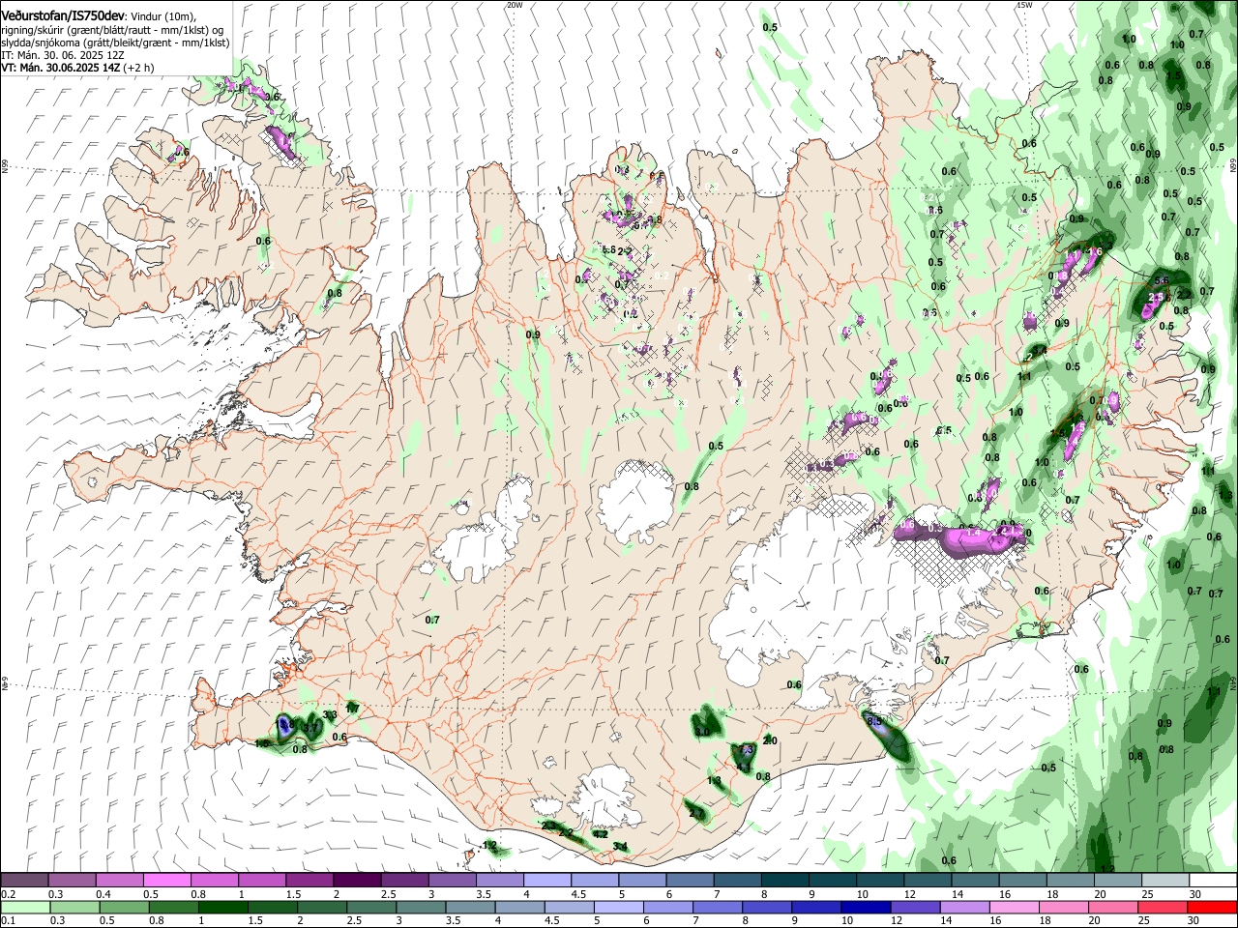
Task: Click the Veðurstofan/IS750dev title text
Action: coord(63,16)
